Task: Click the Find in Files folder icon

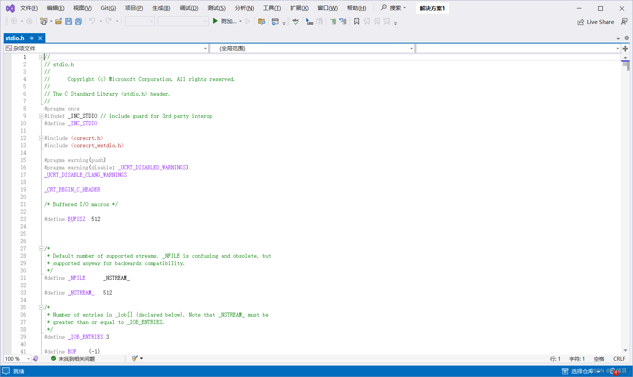Action: click(x=262, y=21)
